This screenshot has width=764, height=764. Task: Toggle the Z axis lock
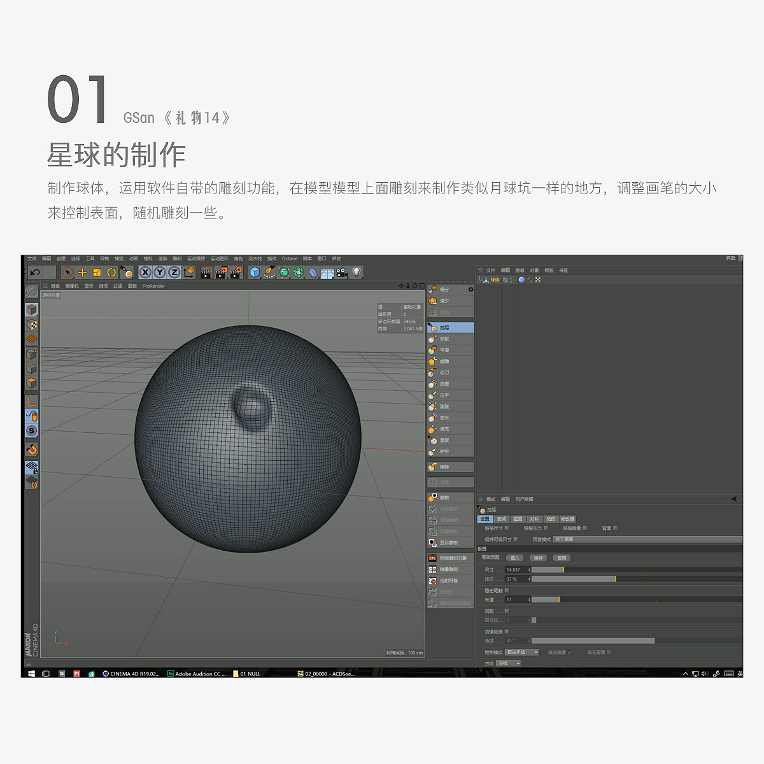pos(174,272)
